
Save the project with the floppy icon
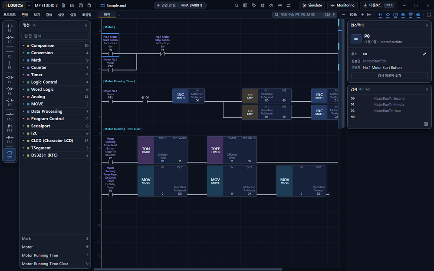[x=81, y=5]
